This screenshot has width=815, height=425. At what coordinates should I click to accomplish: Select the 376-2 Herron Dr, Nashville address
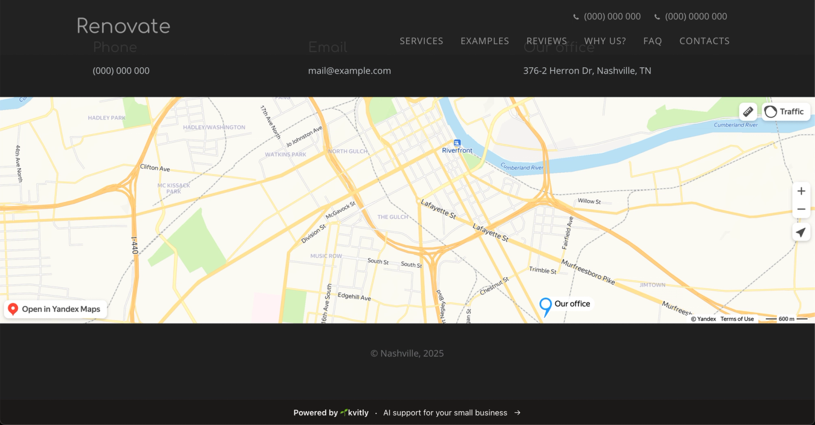coord(587,71)
